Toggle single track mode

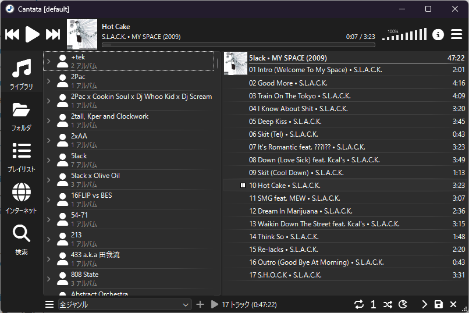tap(374, 304)
